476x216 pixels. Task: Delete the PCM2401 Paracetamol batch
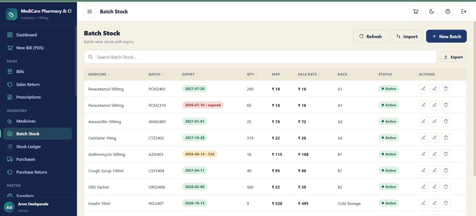pos(446,89)
